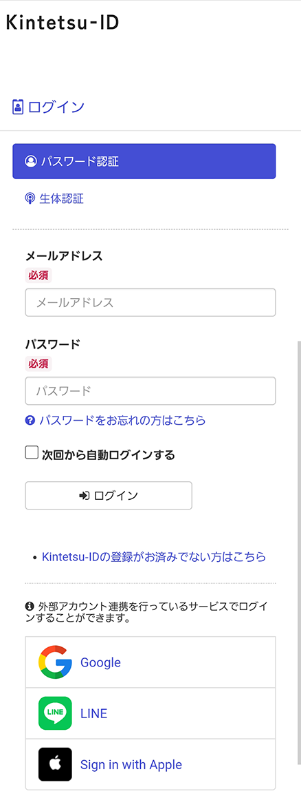Click the sign-in arrow icon on login button
Image resolution: width=301 pixels, height=809 pixels.
(84, 496)
